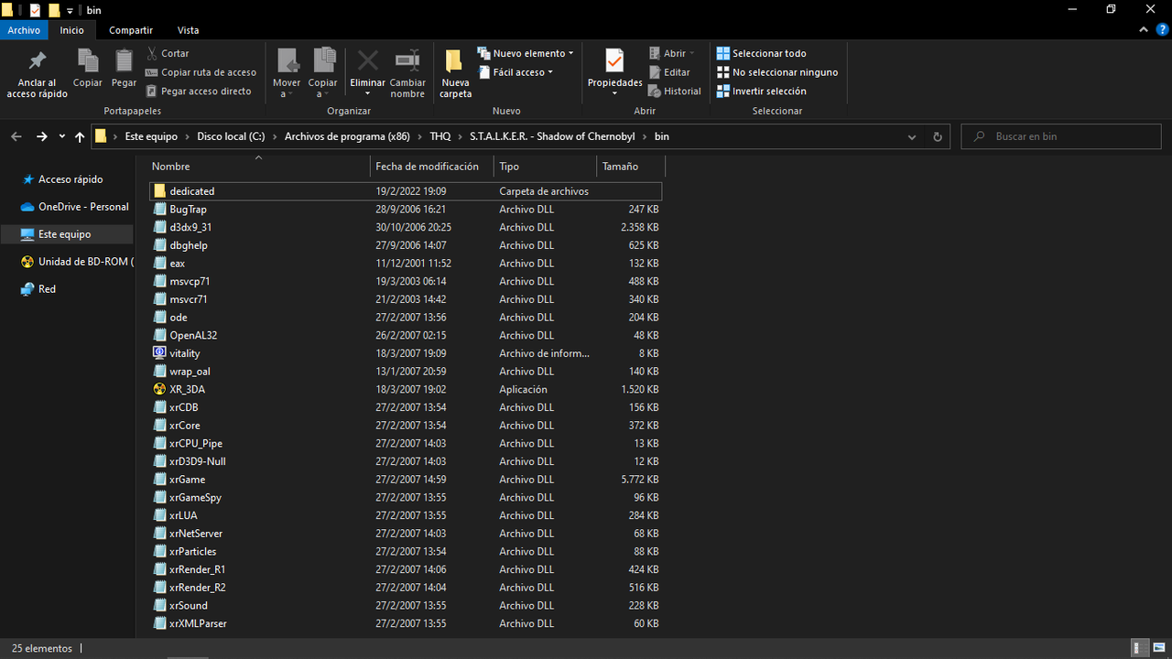The width and height of the screenshot is (1172, 659).
Task: Sort by Tamaño column header
Action: tap(631, 167)
